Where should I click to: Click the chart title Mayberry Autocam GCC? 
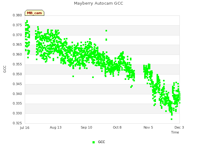point(98,3)
